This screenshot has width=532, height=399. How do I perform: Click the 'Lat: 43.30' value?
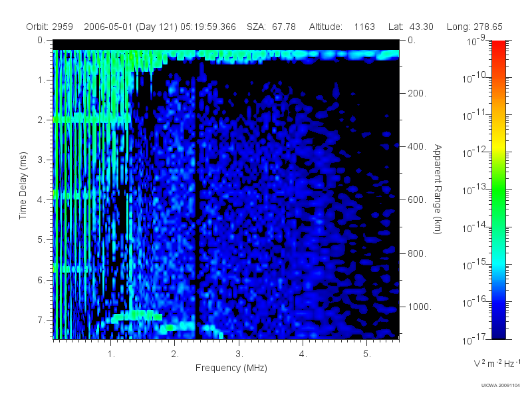tap(410, 27)
